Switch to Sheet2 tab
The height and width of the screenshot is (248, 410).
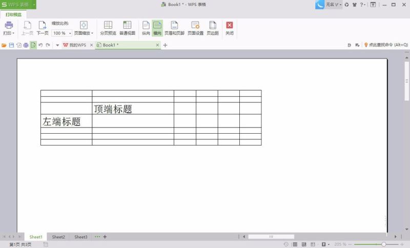(58, 237)
